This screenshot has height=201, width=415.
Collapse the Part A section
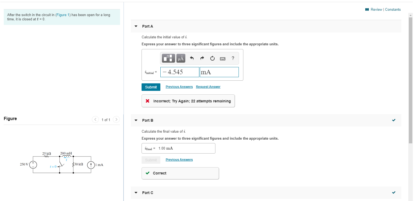pyautogui.click(x=136, y=26)
